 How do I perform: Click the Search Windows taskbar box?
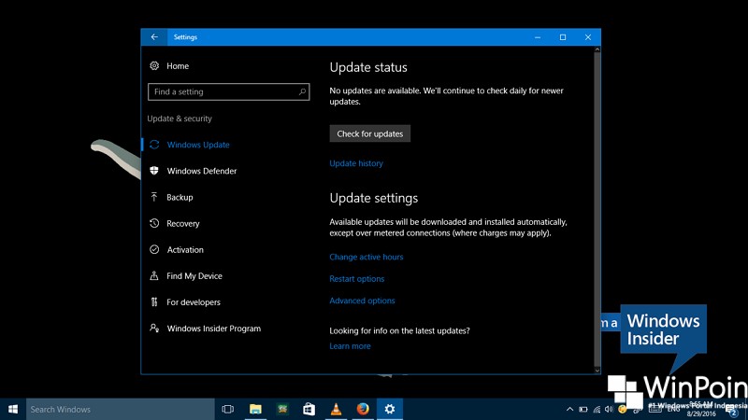(121, 409)
